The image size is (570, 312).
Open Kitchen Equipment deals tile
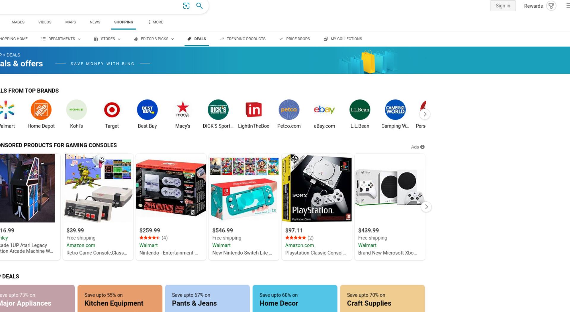(x=120, y=298)
